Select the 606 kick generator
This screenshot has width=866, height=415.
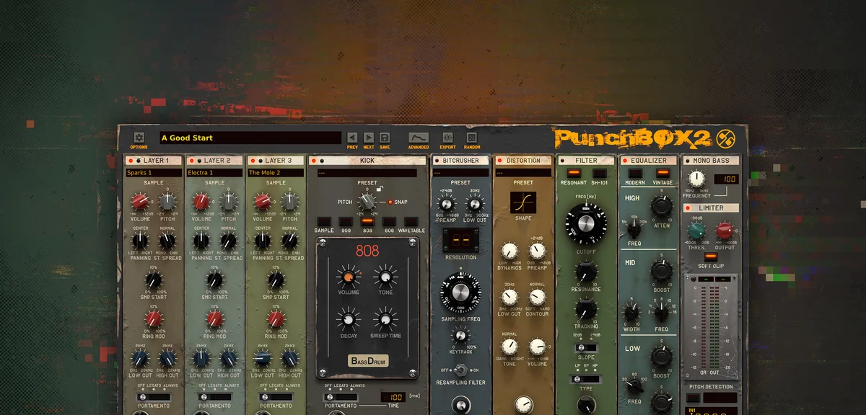[x=389, y=222]
